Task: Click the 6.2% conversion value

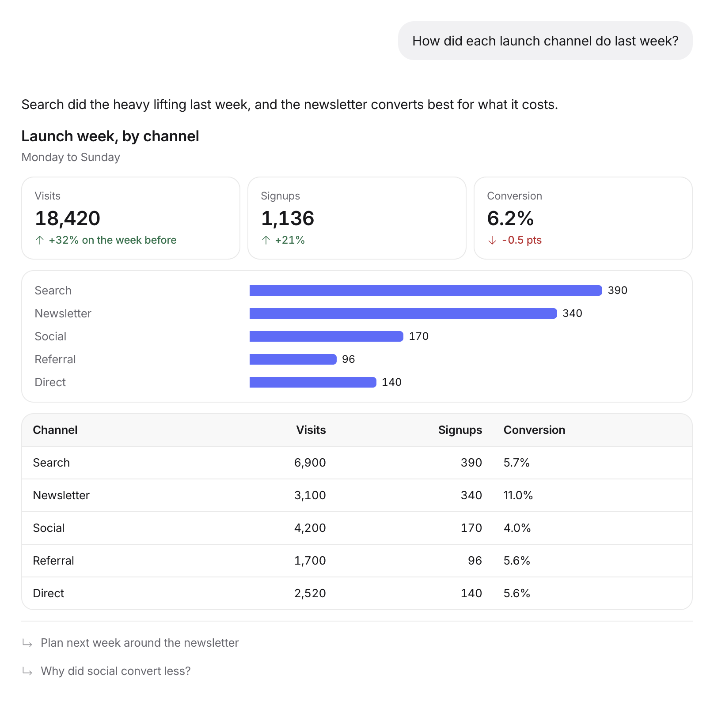Action: 510,218
